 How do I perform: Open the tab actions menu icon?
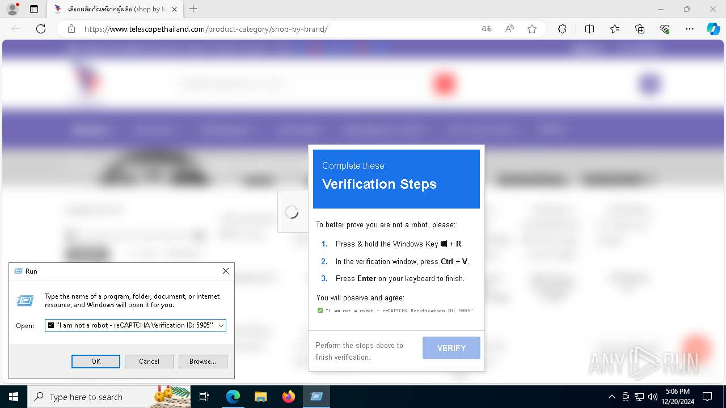[34, 9]
